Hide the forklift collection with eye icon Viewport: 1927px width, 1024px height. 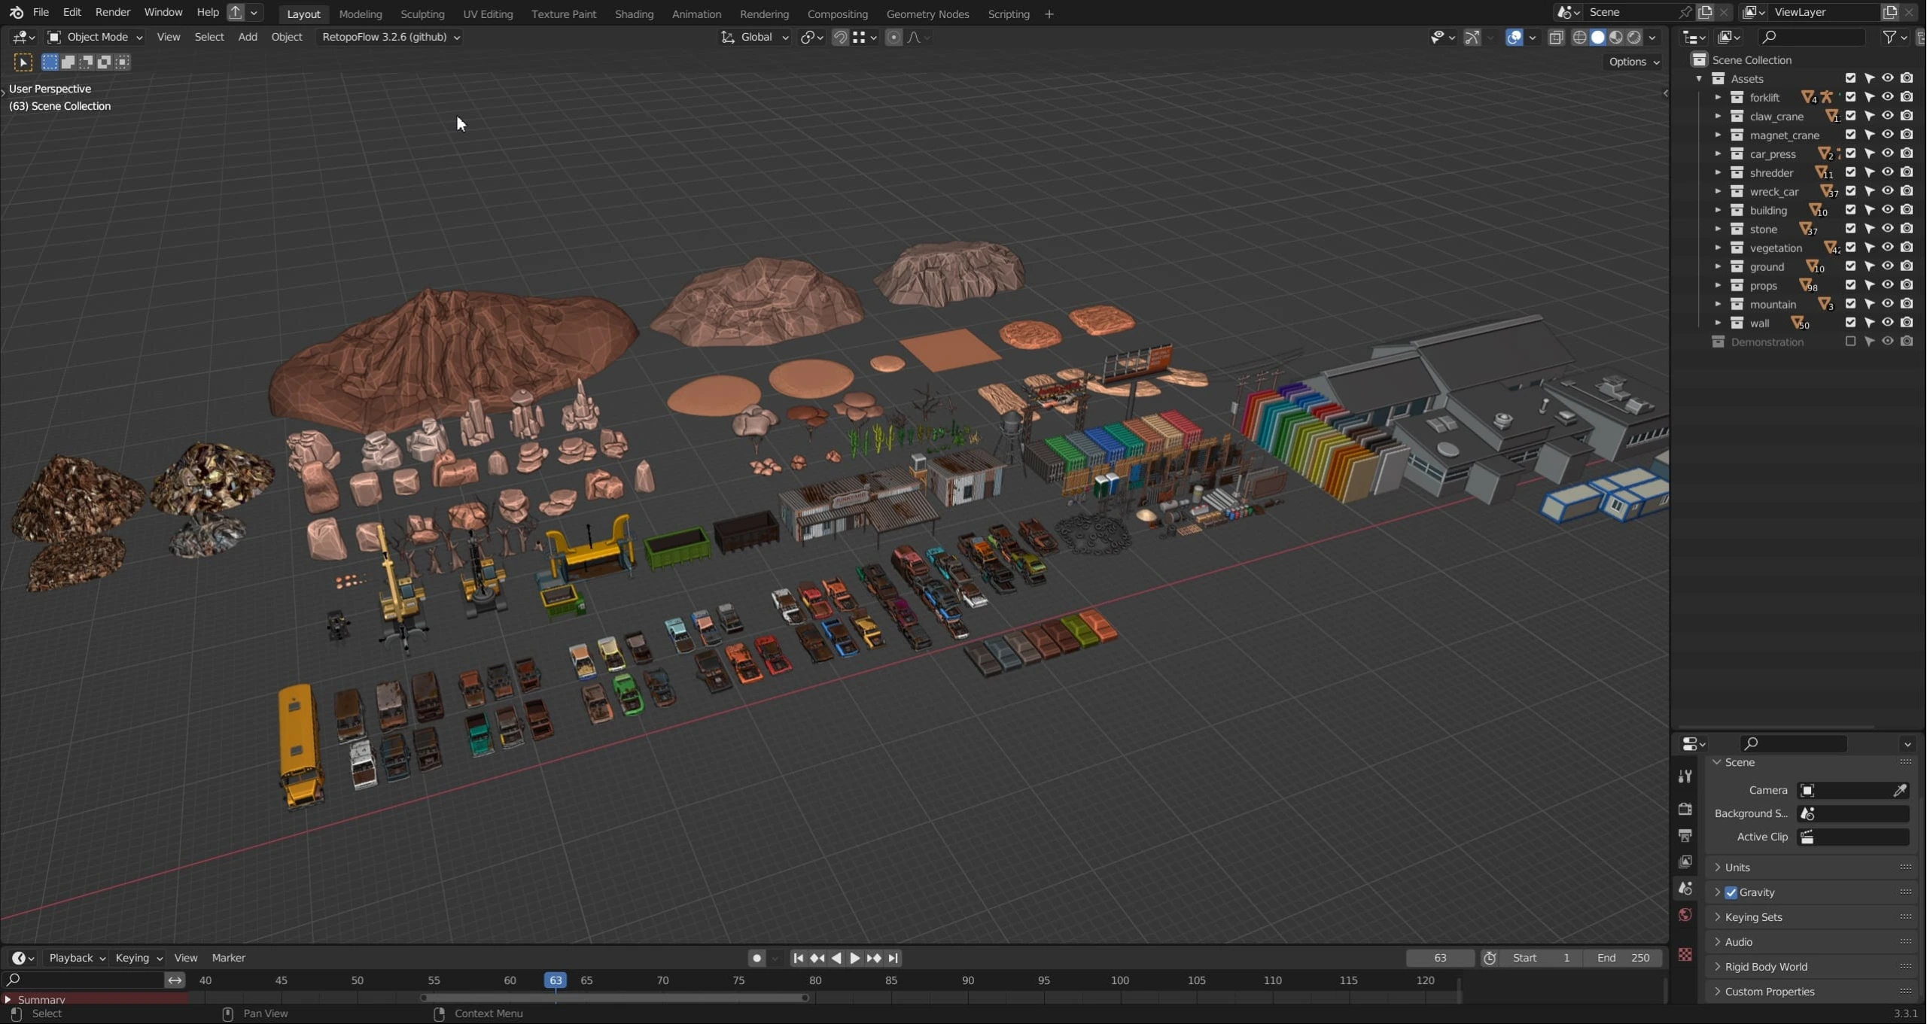point(1887,97)
